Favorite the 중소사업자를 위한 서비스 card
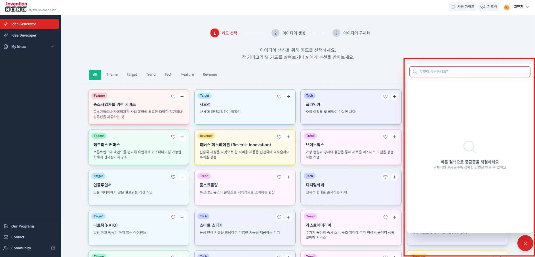 point(173,97)
